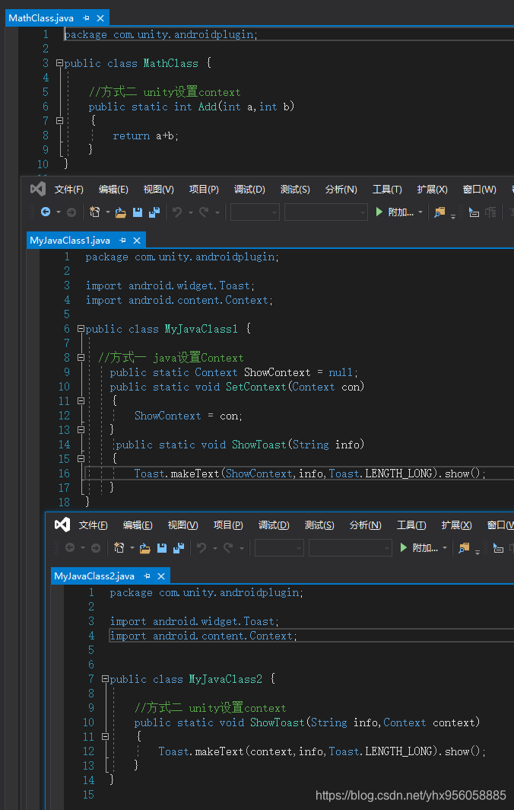514x810 pixels.
Task: Collapse ShowToast body on line 11 of MyJavaClass2
Action: [x=105, y=736]
